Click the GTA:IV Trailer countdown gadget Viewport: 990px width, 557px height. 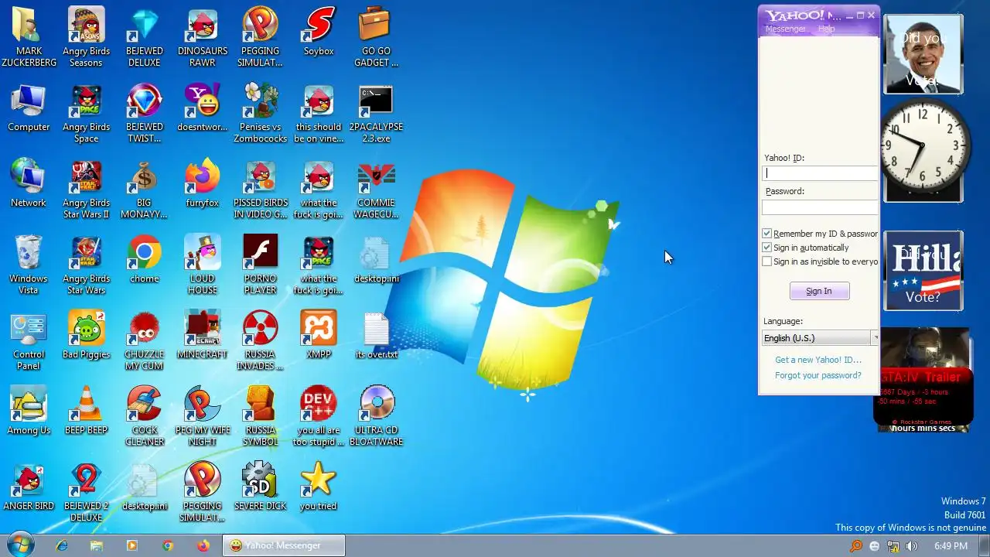coord(923,379)
